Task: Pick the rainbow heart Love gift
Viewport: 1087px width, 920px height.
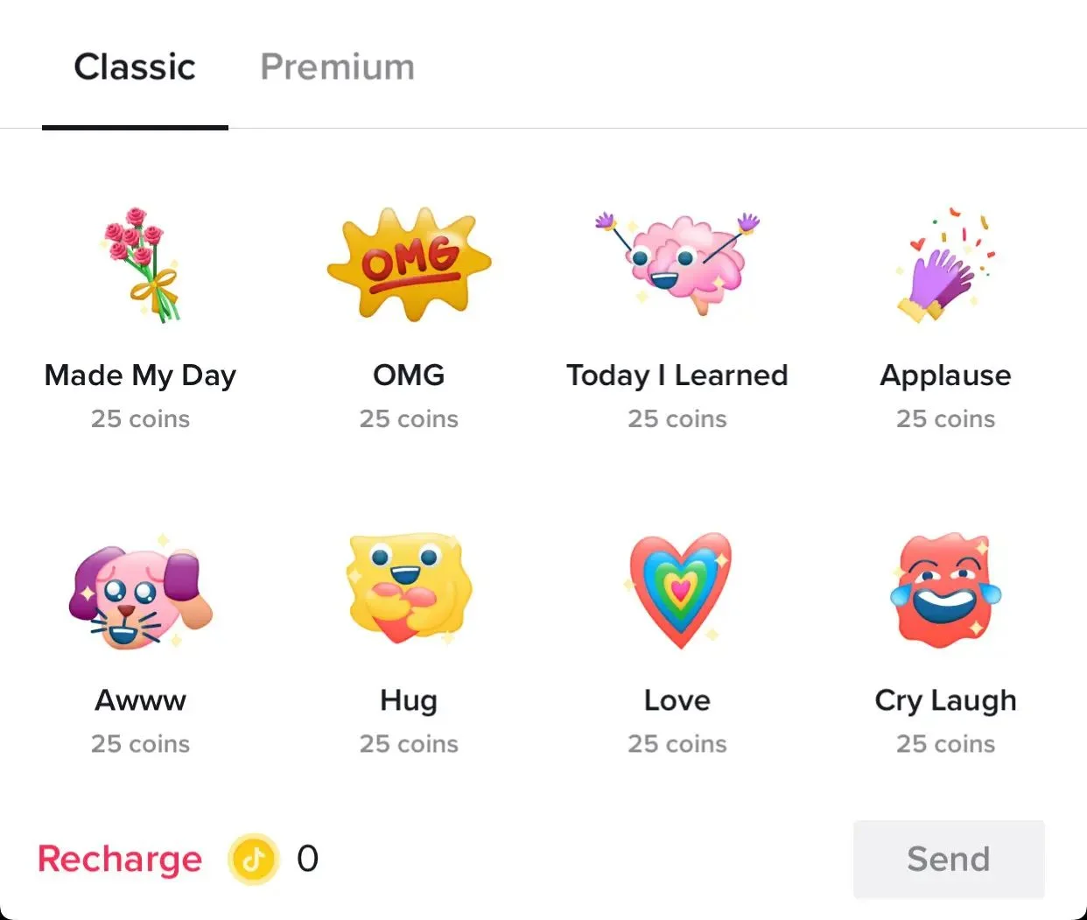Action: 679,589
